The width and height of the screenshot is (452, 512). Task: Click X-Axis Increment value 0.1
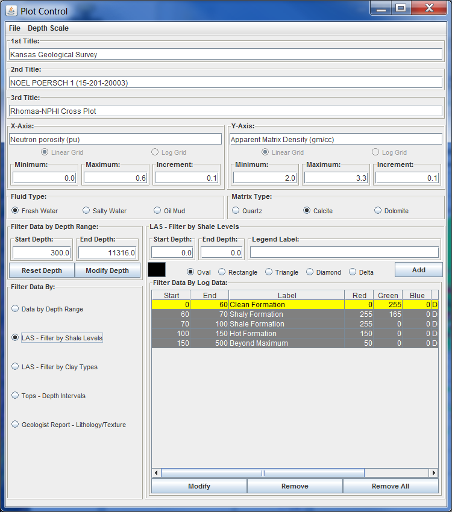click(186, 178)
